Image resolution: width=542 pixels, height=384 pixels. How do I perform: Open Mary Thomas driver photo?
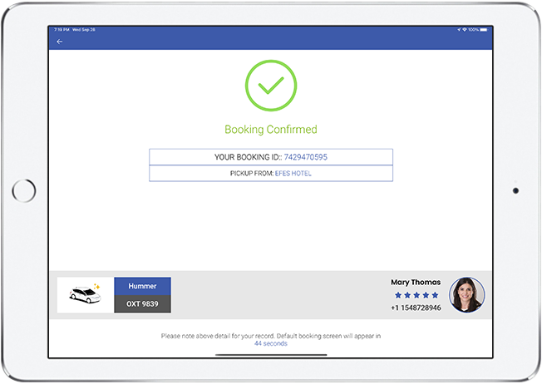(467, 295)
